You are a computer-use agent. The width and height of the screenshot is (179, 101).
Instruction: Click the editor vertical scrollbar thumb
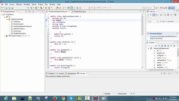[142, 25]
